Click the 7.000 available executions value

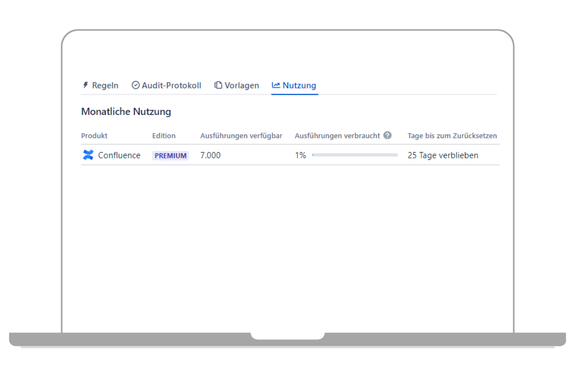[210, 156]
